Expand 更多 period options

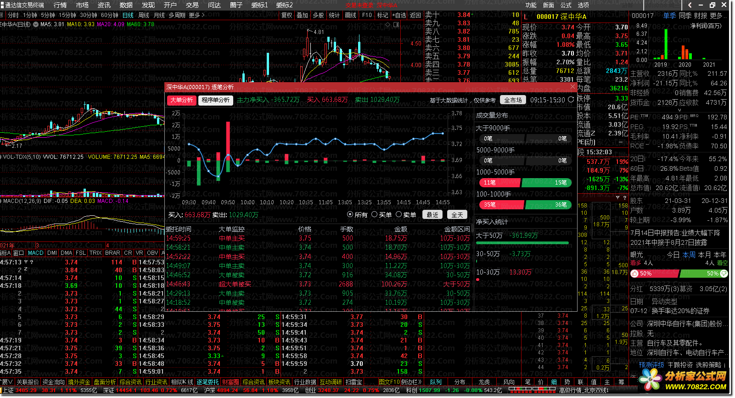point(196,15)
